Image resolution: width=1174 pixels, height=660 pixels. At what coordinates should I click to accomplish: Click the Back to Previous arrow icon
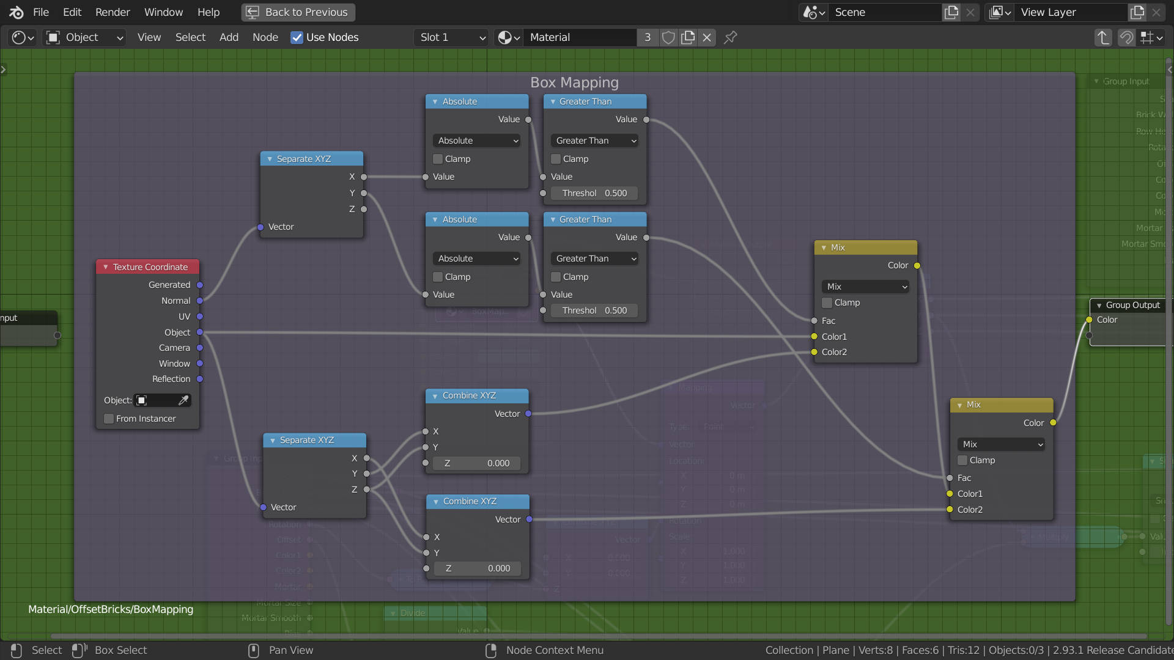[x=253, y=12]
